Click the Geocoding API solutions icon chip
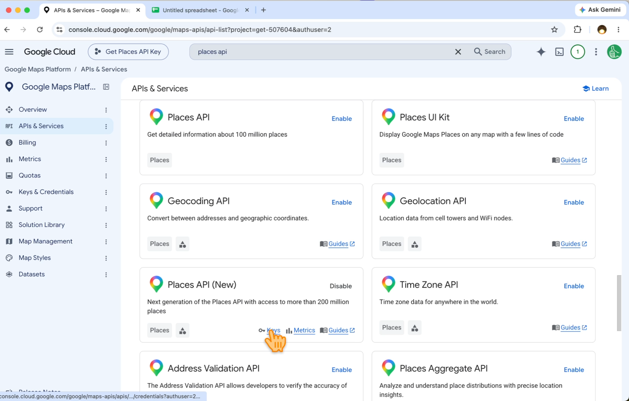The height and width of the screenshot is (401, 629). coord(183,244)
